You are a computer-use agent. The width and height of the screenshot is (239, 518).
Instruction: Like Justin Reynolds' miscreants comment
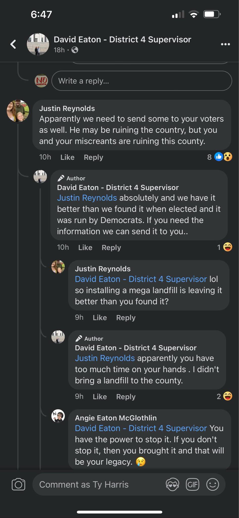[x=67, y=157]
